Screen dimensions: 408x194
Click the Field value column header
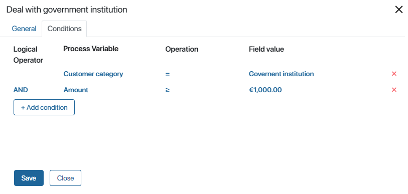[266, 49]
